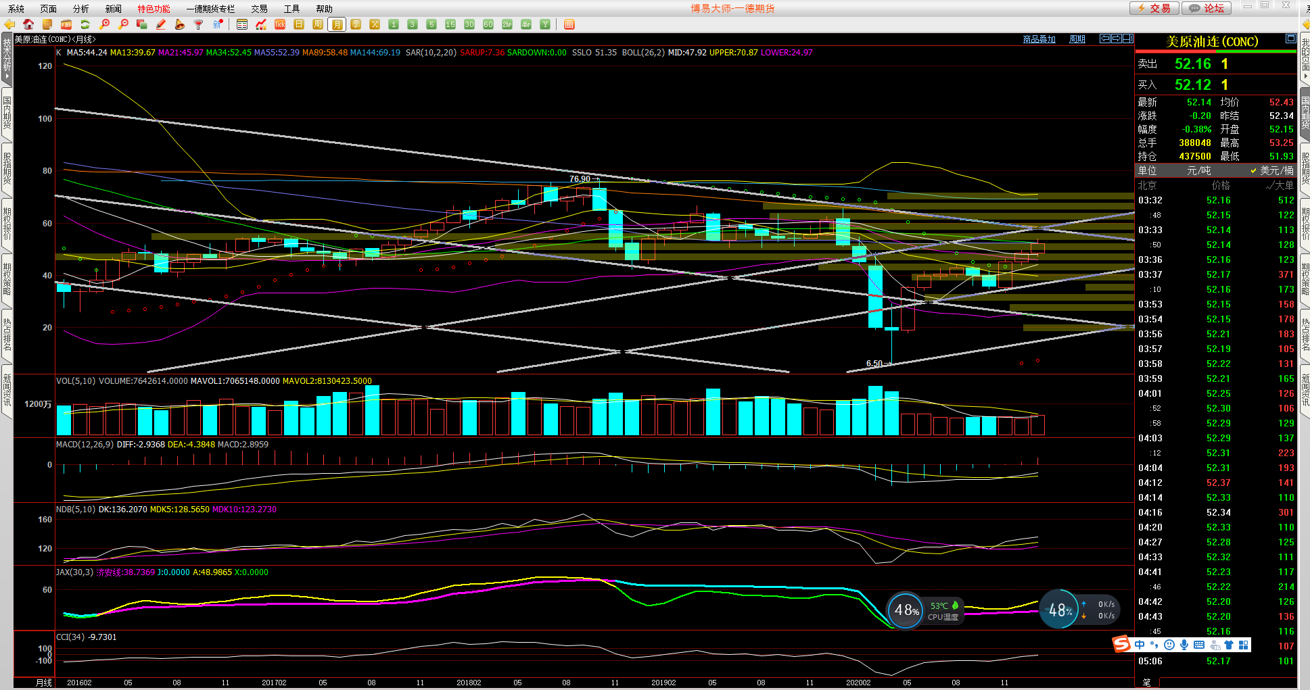This screenshot has width=1310, height=690.
Task: Open the 一德期货专栏 menu
Action: point(210,9)
